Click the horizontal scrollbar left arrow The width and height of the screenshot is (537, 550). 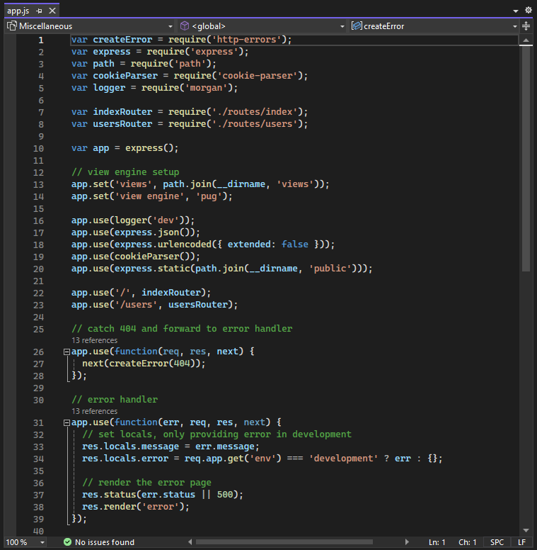[x=190, y=542]
